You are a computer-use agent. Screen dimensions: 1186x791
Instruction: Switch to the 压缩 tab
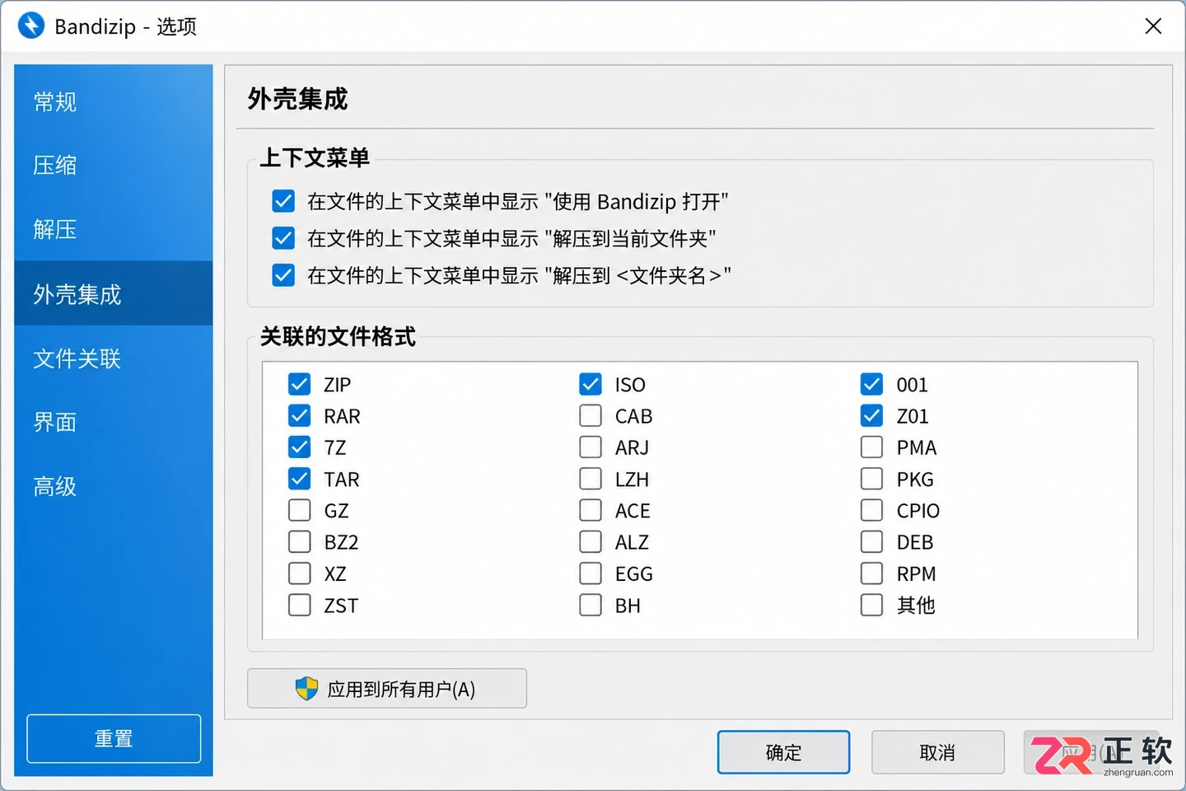coord(114,165)
